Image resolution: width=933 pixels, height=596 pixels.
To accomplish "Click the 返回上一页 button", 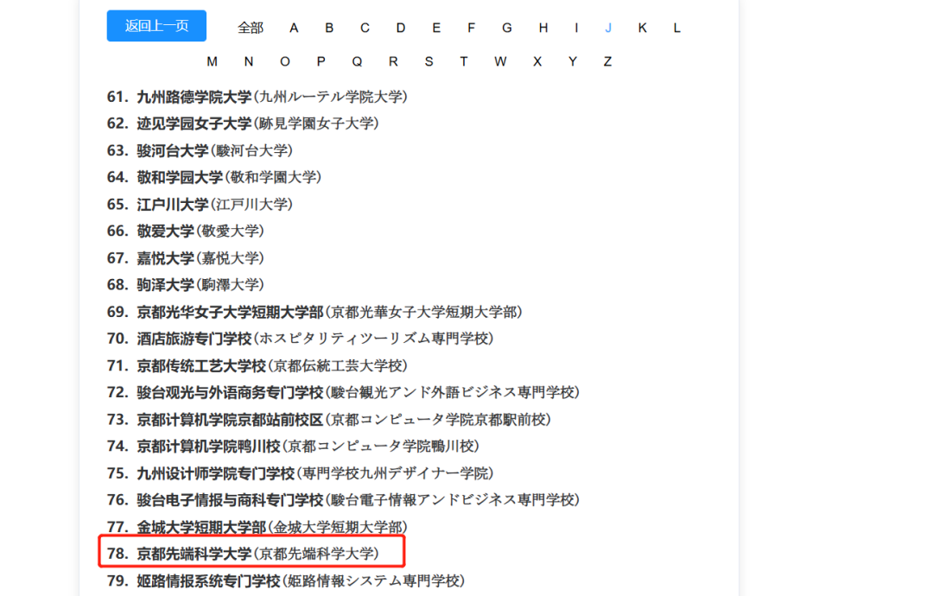I will [x=155, y=26].
